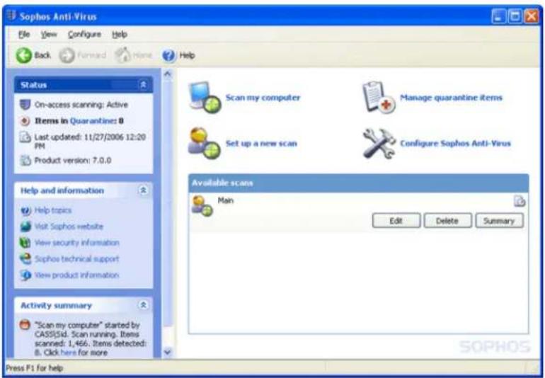Screen dimensions: 545x378
Task: Open the Configure menu
Action: pyautogui.click(x=84, y=35)
